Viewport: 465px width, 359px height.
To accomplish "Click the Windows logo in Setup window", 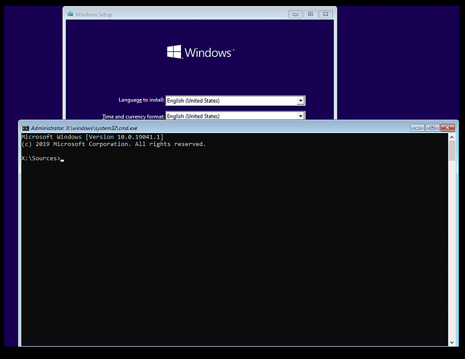I will pos(200,52).
